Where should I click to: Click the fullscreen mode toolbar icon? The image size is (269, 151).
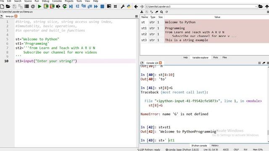coord(115,7)
